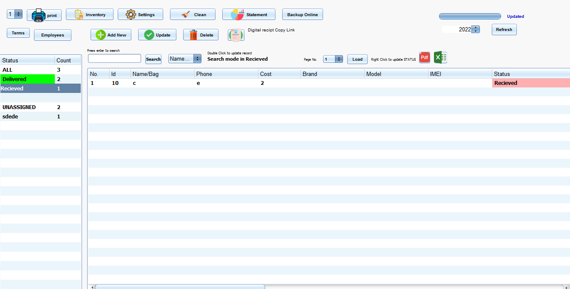
Task: Click the green checkmark Update button
Action: 149,35
